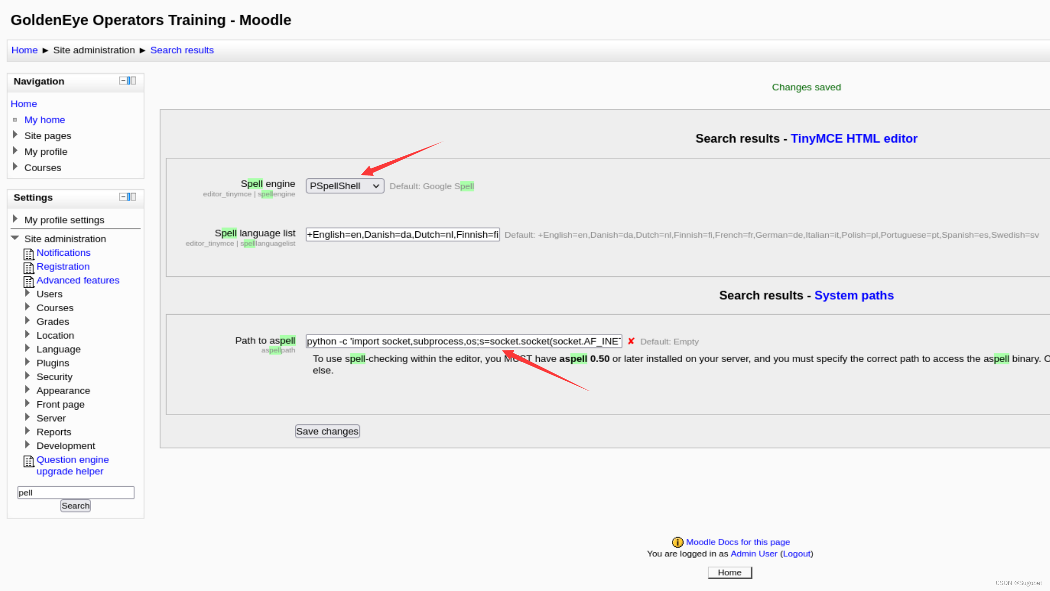Dock the Navigation block to side
Viewport: 1050px width, 591px height.
[131, 81]
